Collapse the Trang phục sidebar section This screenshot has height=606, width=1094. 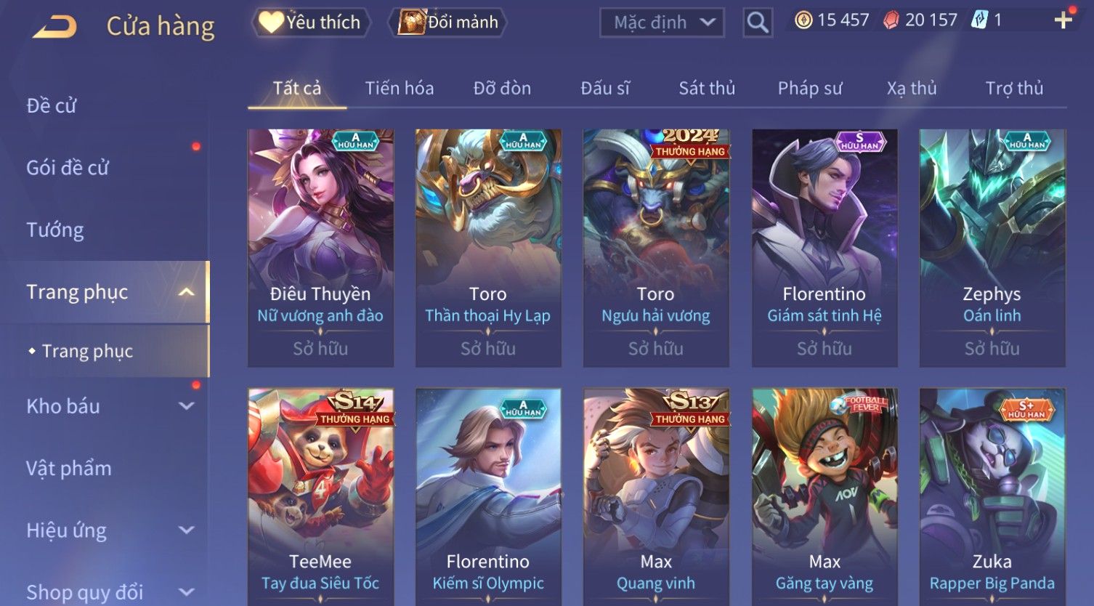pos(187,292)
